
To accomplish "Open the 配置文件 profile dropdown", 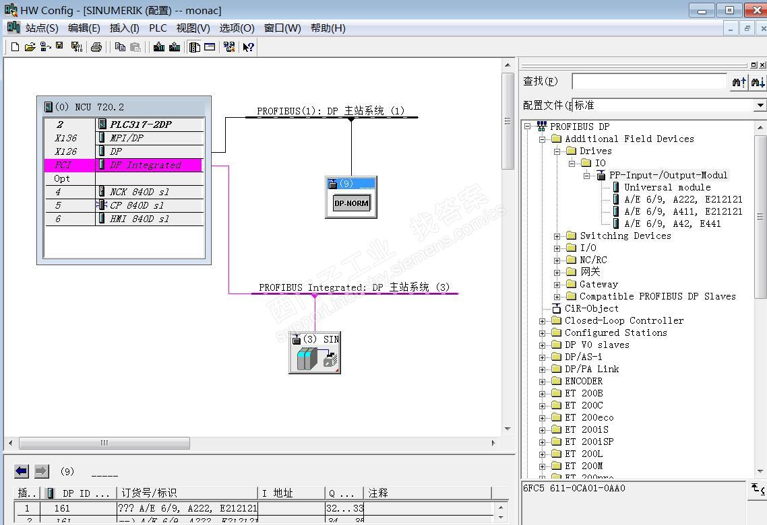I will tap(760, 105).
